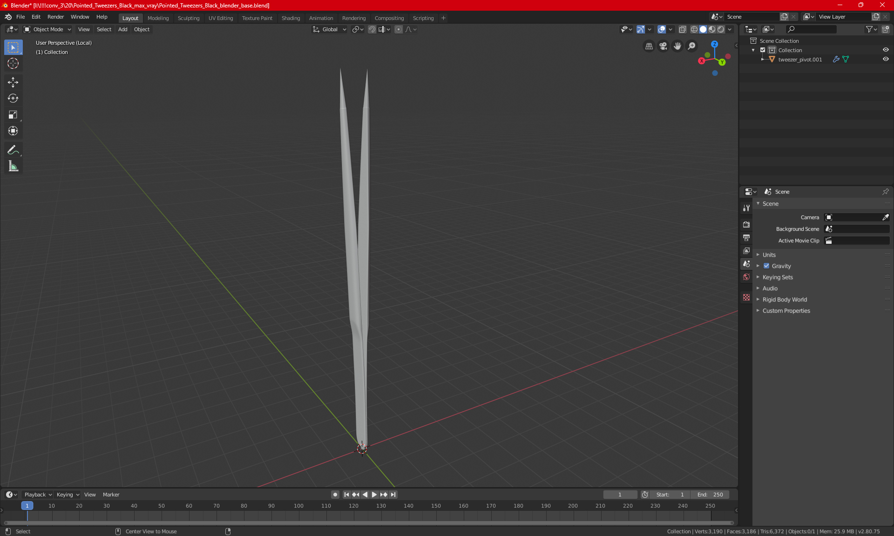Click the Play animation button
The height and width of the screenshot is (536, 894).
pyautogui.click(x=374, y=495)
